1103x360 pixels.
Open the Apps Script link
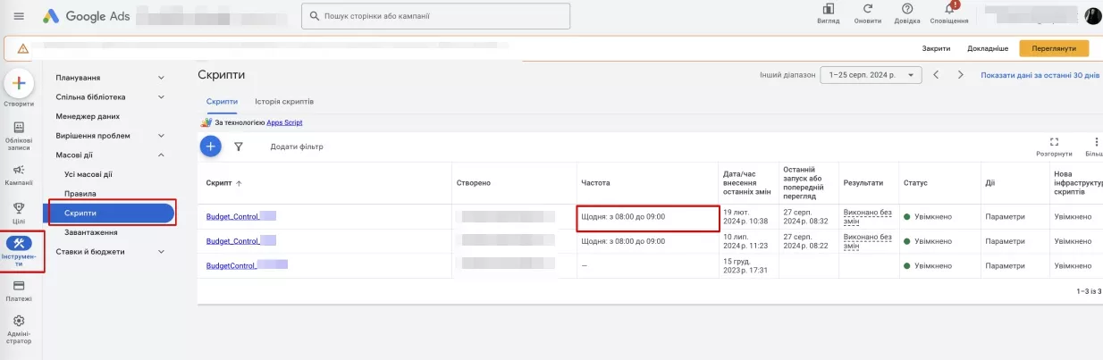click(x=284, y=121)
